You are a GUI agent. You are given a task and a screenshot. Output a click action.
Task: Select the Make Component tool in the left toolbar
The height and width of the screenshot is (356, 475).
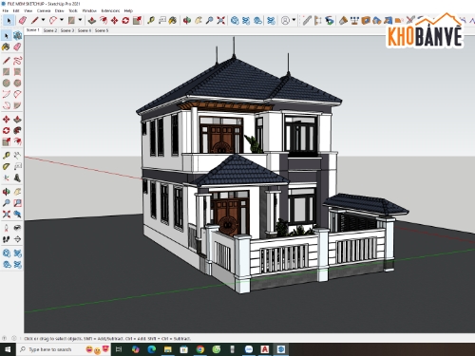tap(18, 35)
